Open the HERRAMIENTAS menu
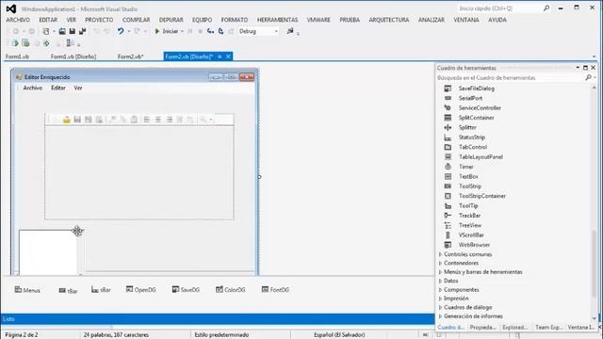 coord(277,20)
